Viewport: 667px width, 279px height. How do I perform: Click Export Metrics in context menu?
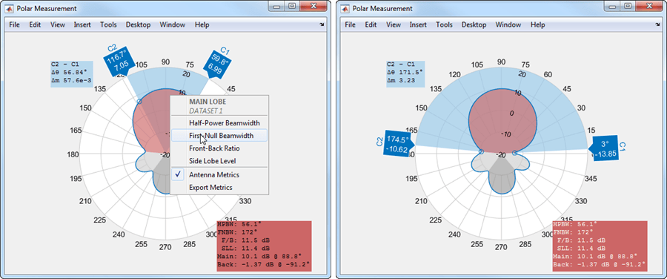point(219,188)
